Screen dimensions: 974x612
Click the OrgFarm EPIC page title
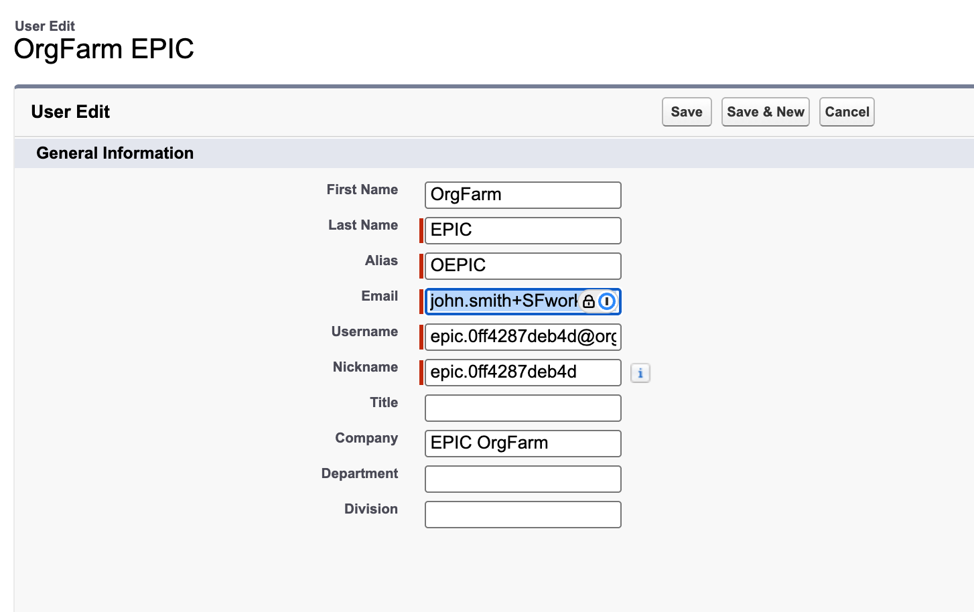pos(104,49)
